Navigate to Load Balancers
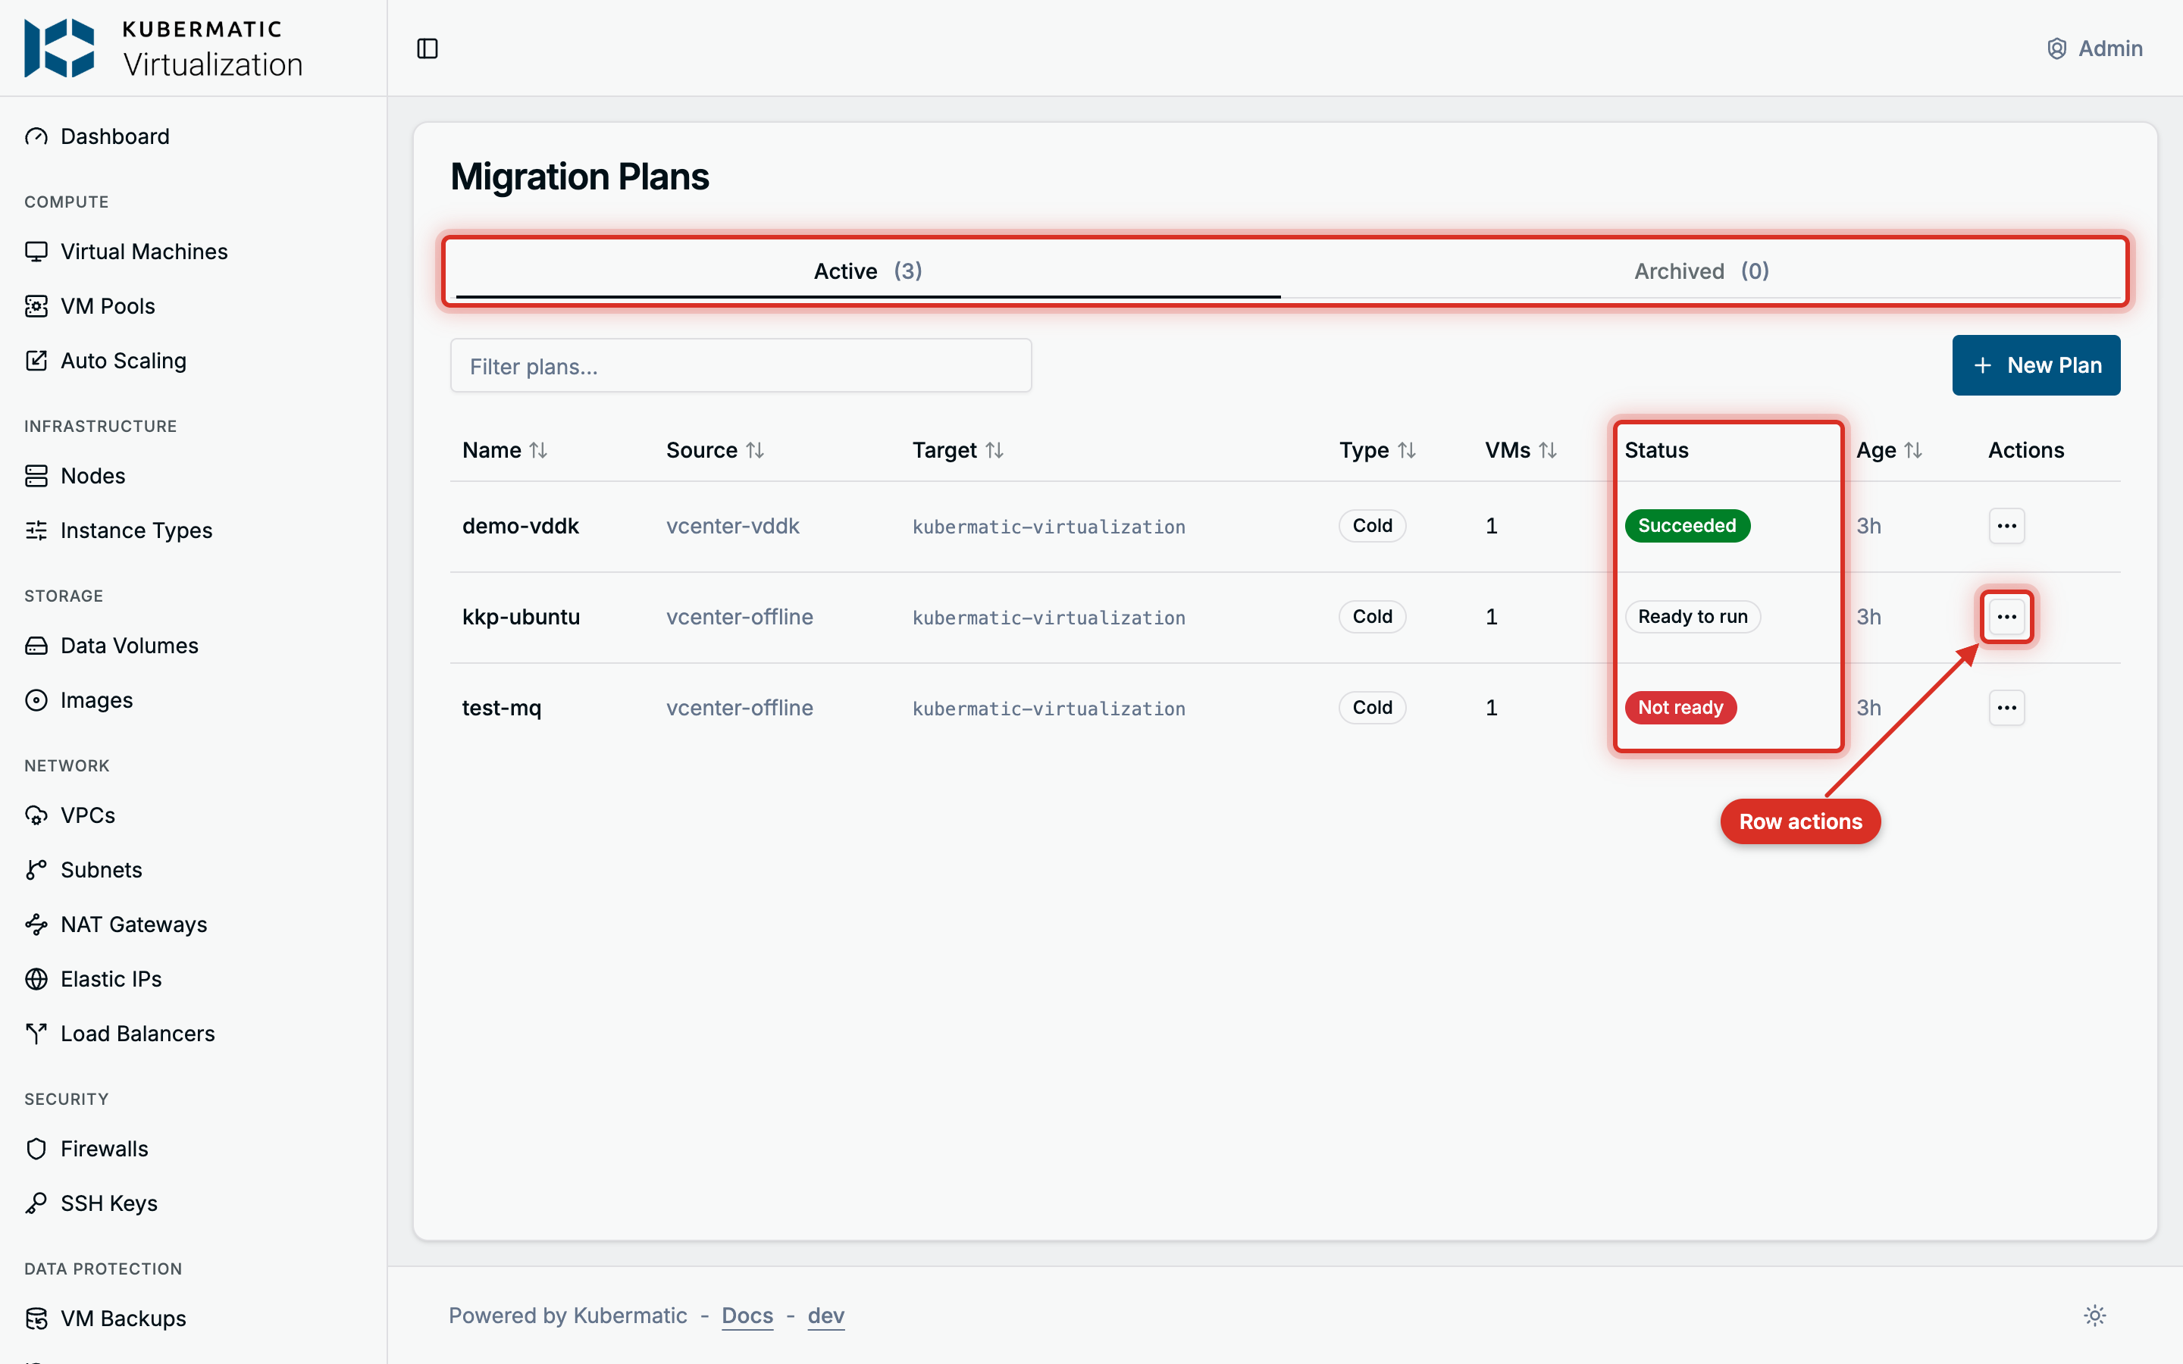2183x1364 pixels. tap(120, 1033)
